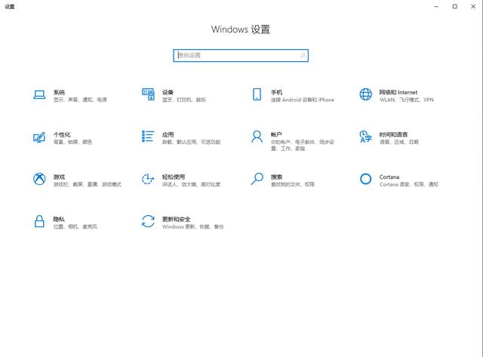Click the 搜索 title text

[277, 177]
